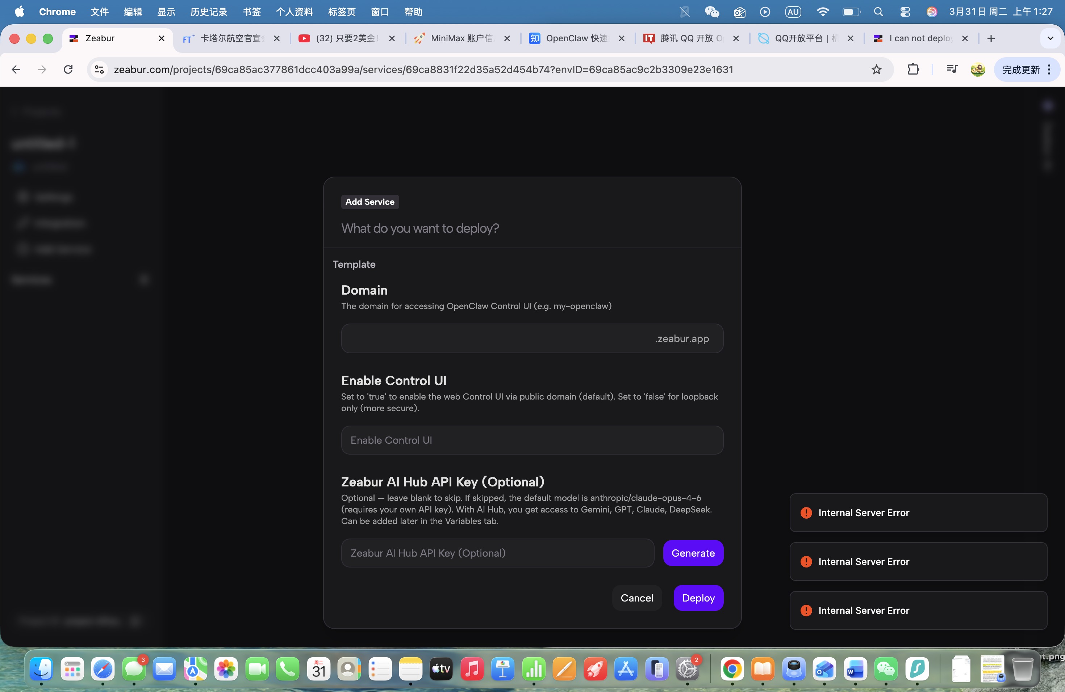This screenshot has height=692, width=1065.
Task: Open Maps from the Dock
Action: coord(195,669)
